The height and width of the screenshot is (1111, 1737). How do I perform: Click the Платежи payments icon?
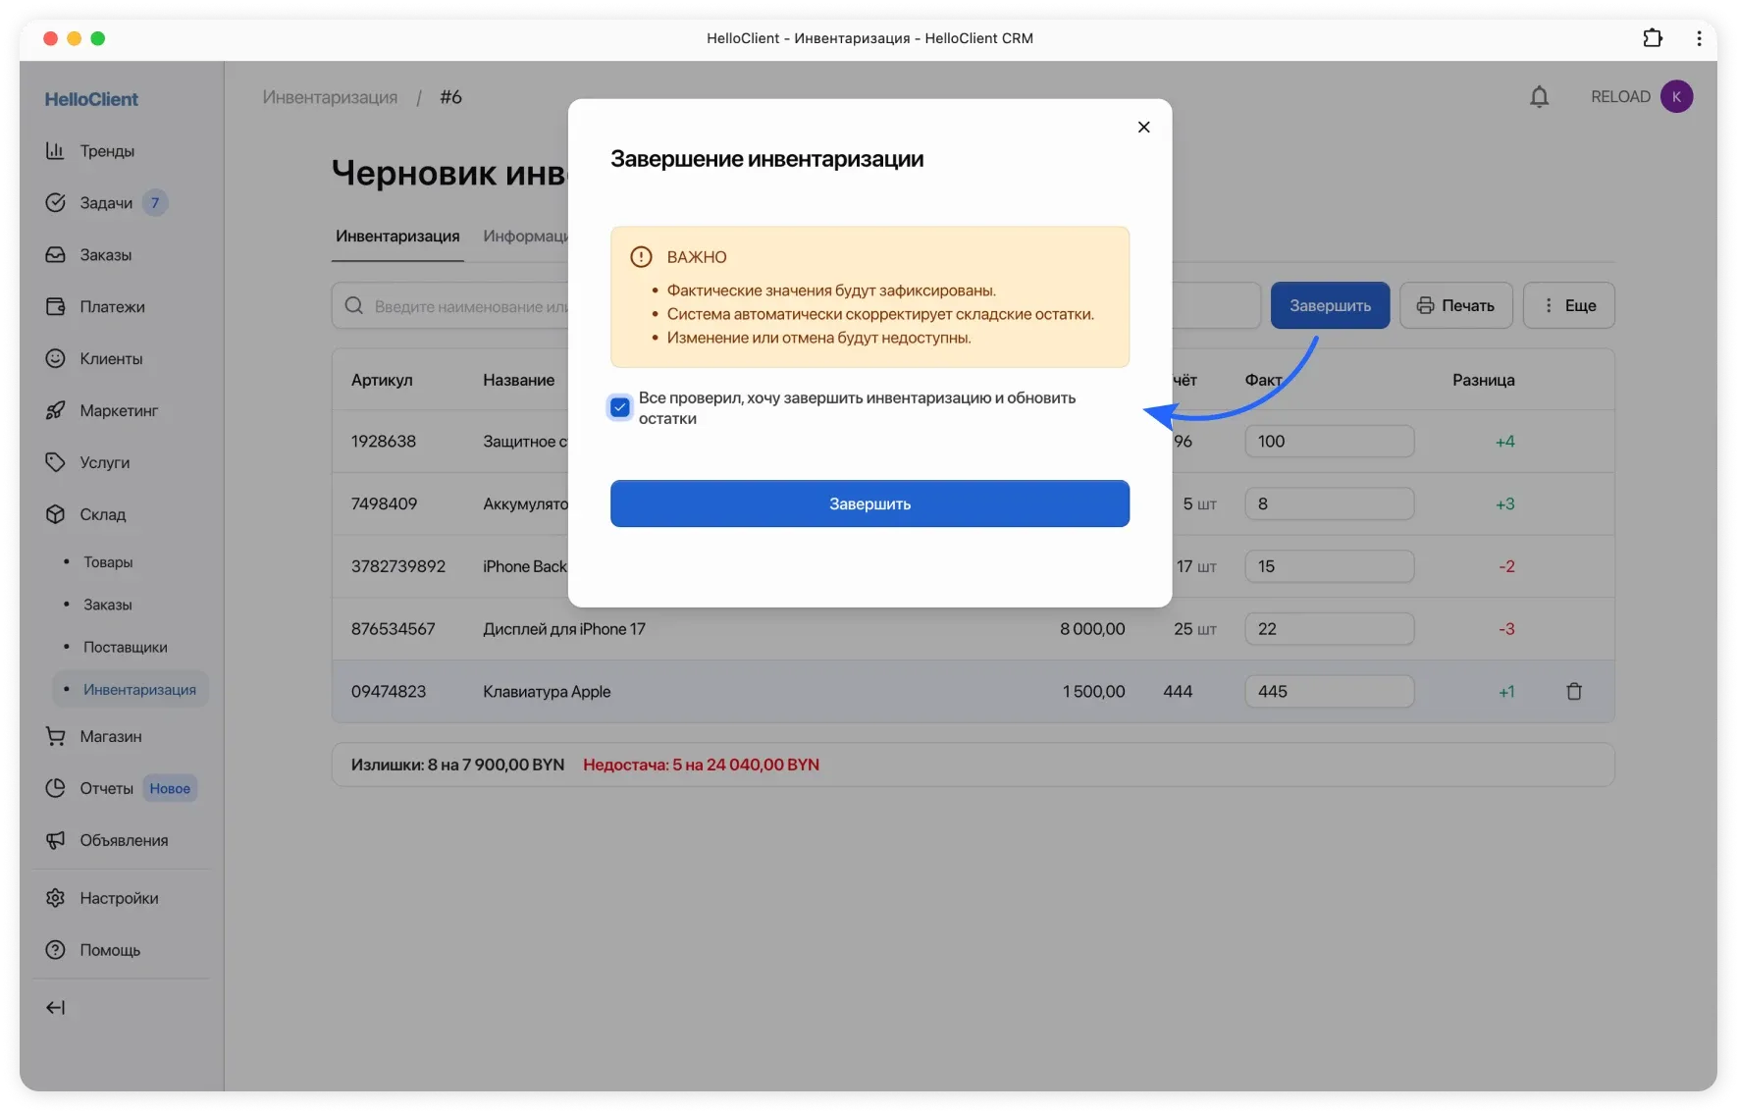[x=57, y=306]
